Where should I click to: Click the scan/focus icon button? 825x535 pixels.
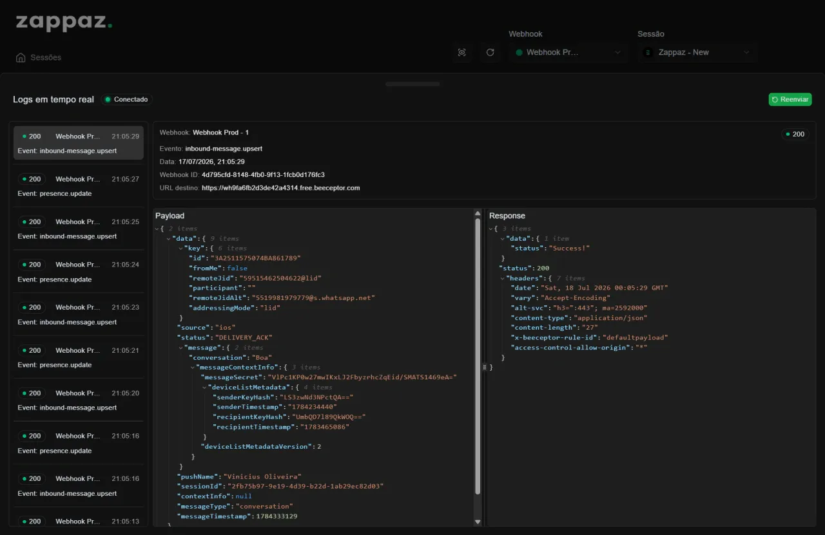pos(461,52)
